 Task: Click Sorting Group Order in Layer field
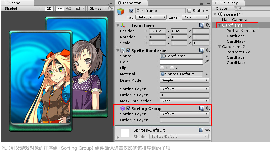coord(184,120)
